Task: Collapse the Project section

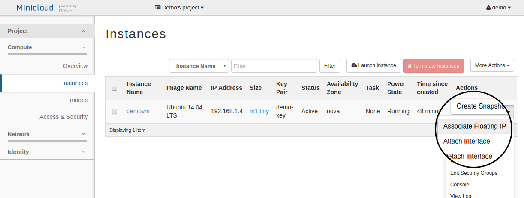Action: (47, 31)
